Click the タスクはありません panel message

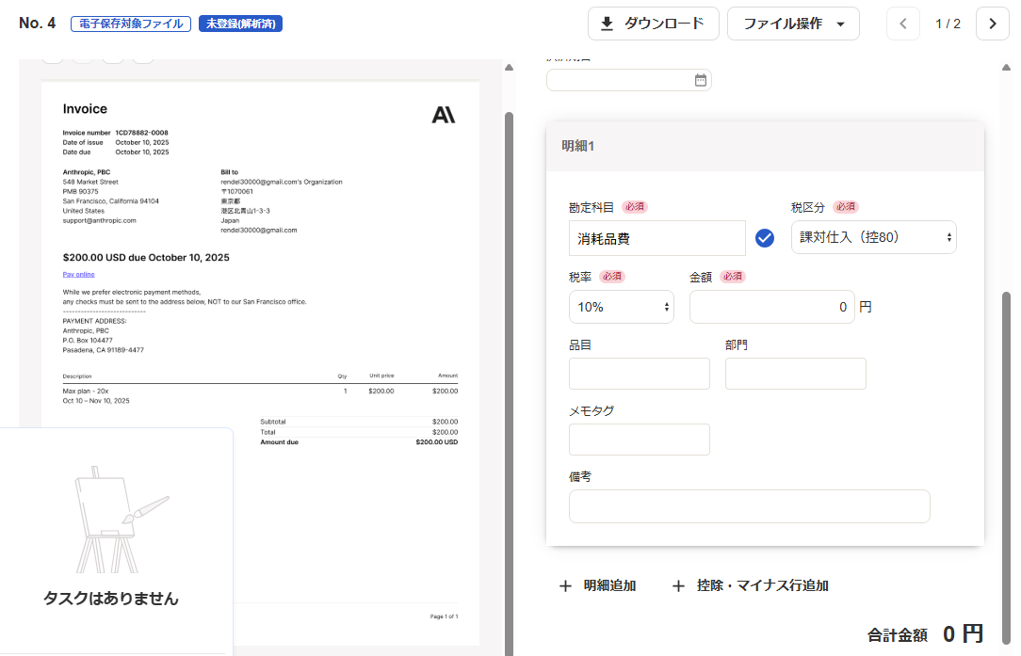[111, 599]
